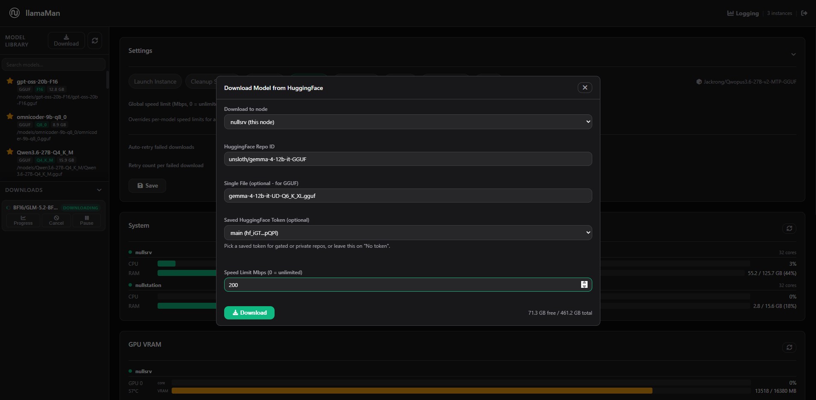The width and height of the screenshot is (816, 400).
Task: Show Progress for the downloading model
Action: [x=23, y=220]
